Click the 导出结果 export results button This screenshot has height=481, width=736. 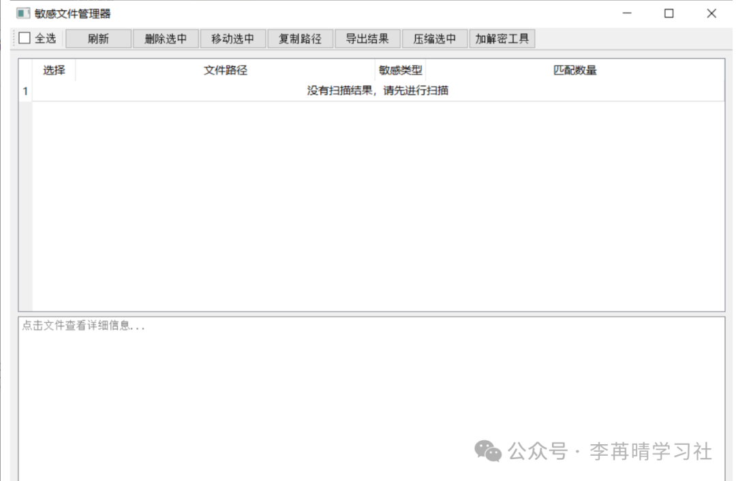[367, 39]
